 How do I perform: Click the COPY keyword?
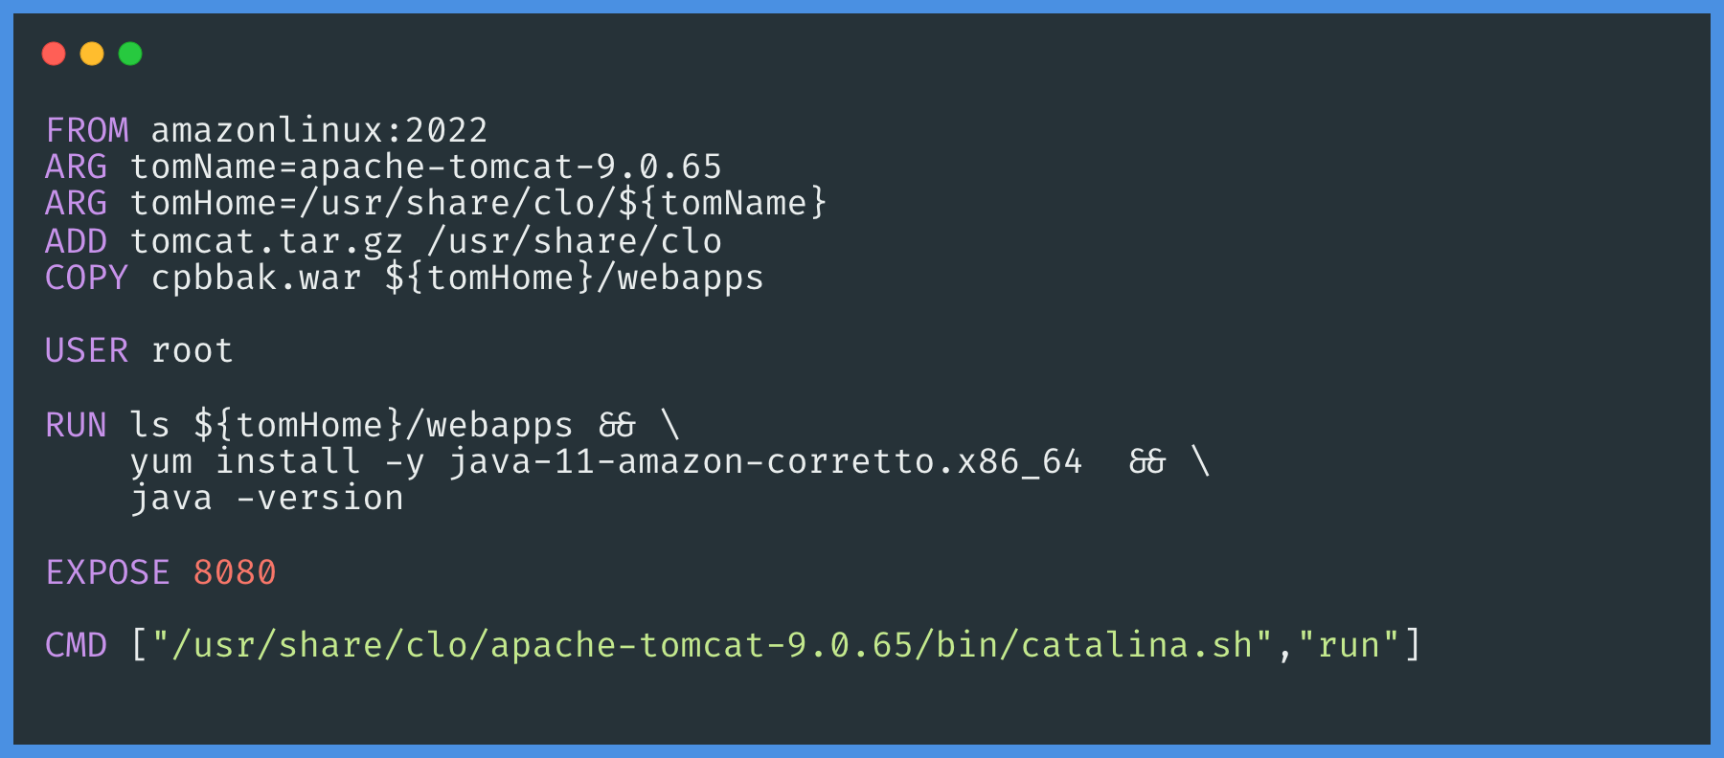(x=87, y=278)
